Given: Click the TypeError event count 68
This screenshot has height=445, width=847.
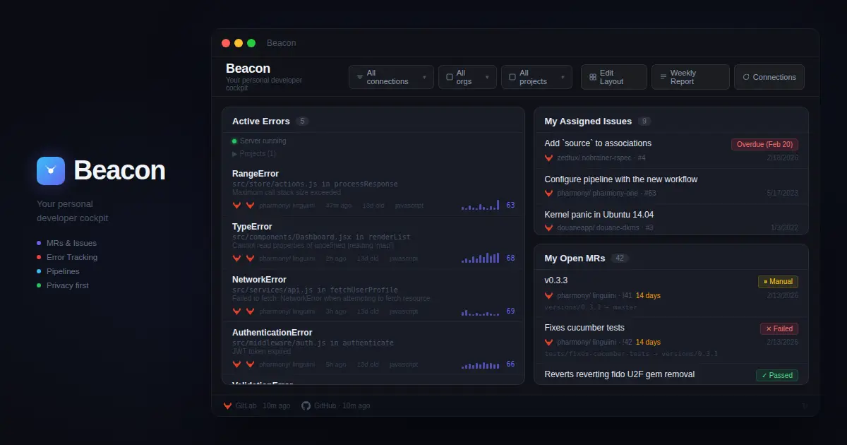Looking at the screenshot, I should [510, 259].
